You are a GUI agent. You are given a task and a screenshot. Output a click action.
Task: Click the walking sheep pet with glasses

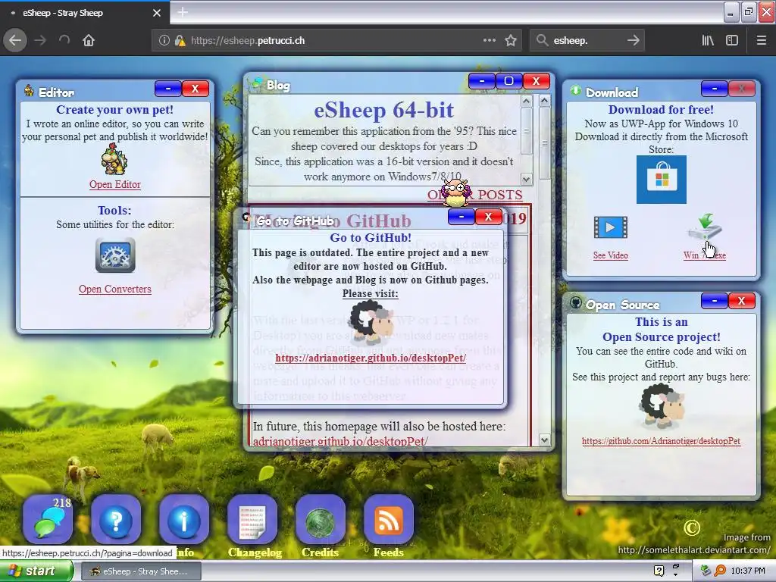455,192
